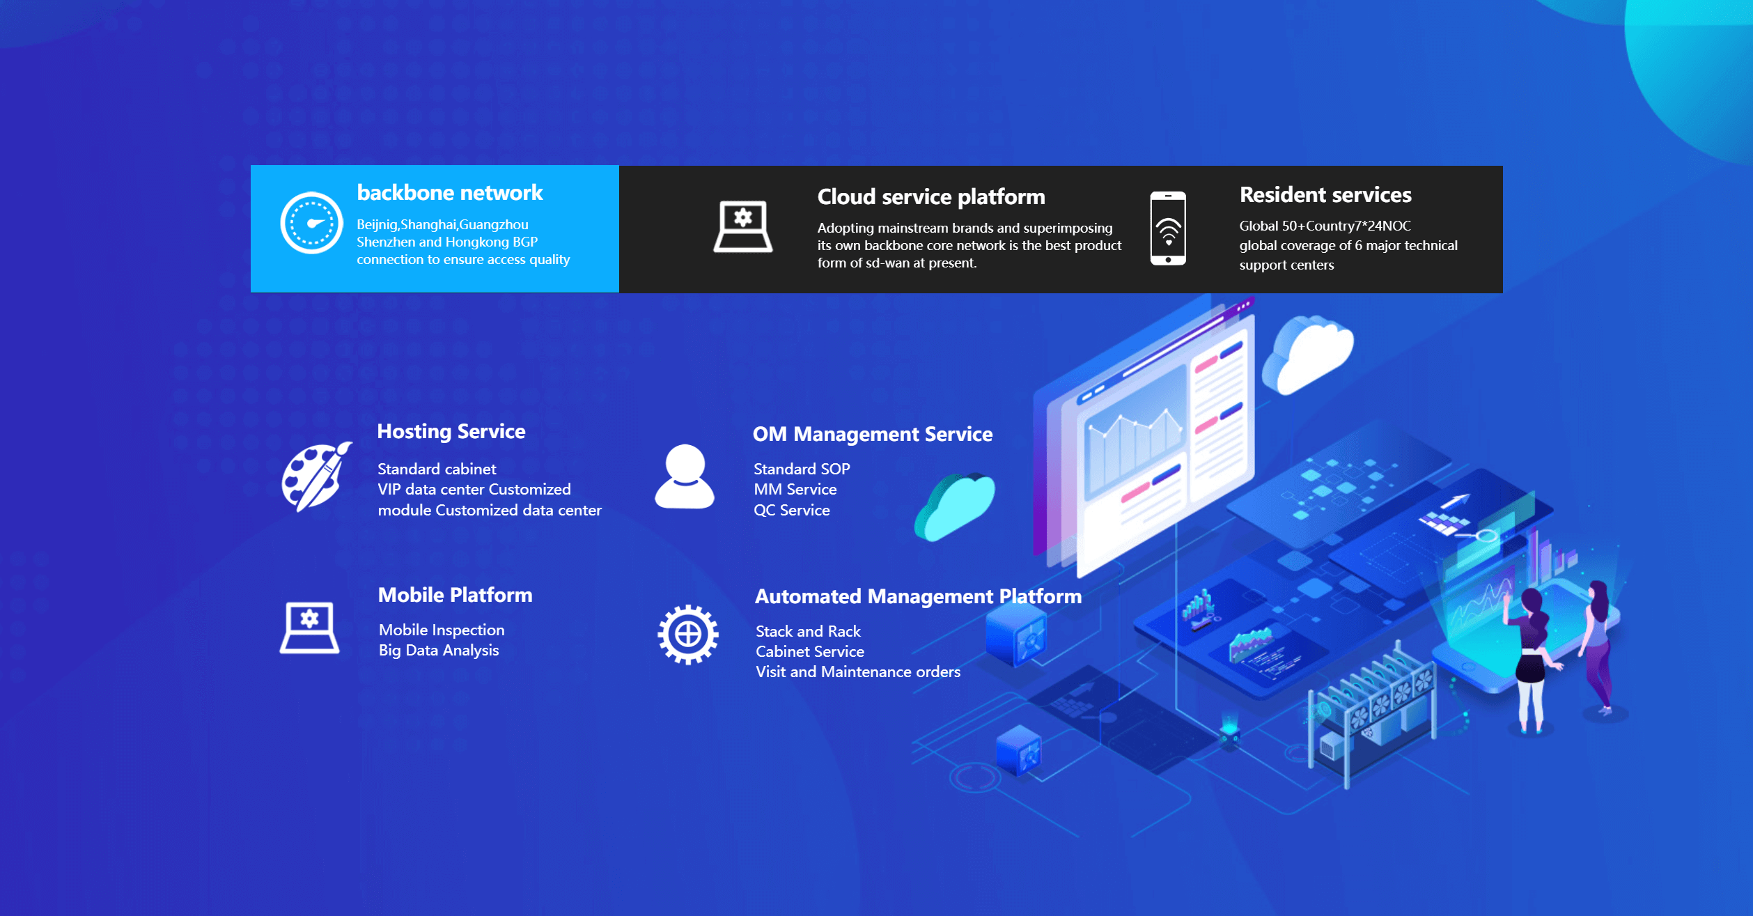Viewport: 1753px width, 916px height.
Task: Click the laptop gear Mobile Platform icon
Action: [x=309, y=628]
